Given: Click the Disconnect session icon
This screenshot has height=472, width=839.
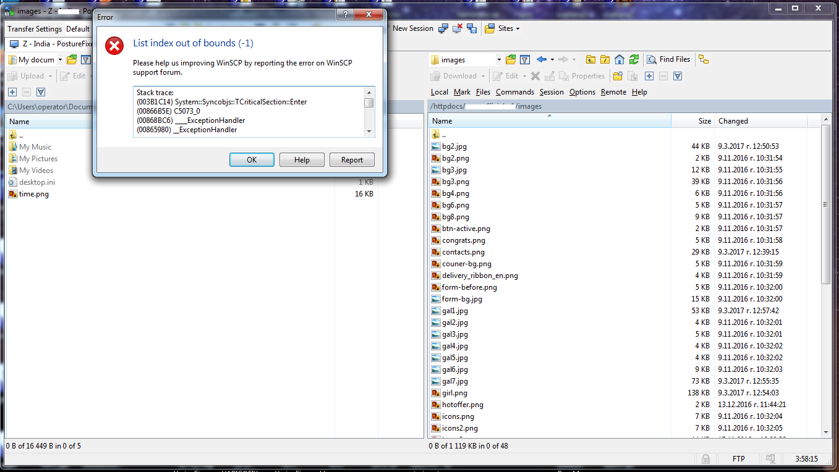Looking at the screenshot, I should click(458, 28).
